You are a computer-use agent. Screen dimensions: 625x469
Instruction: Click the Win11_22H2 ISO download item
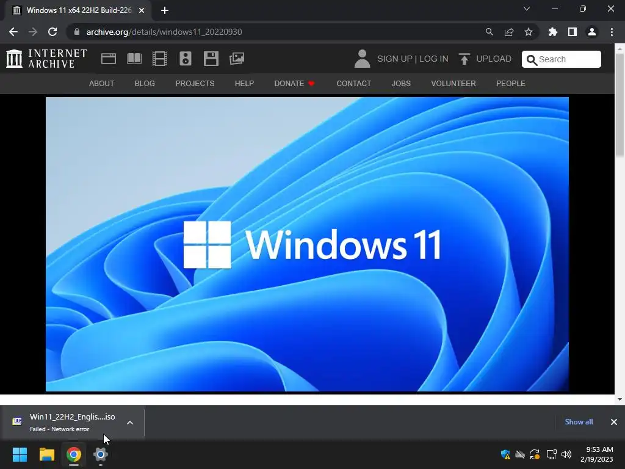[x=72, y=423]
